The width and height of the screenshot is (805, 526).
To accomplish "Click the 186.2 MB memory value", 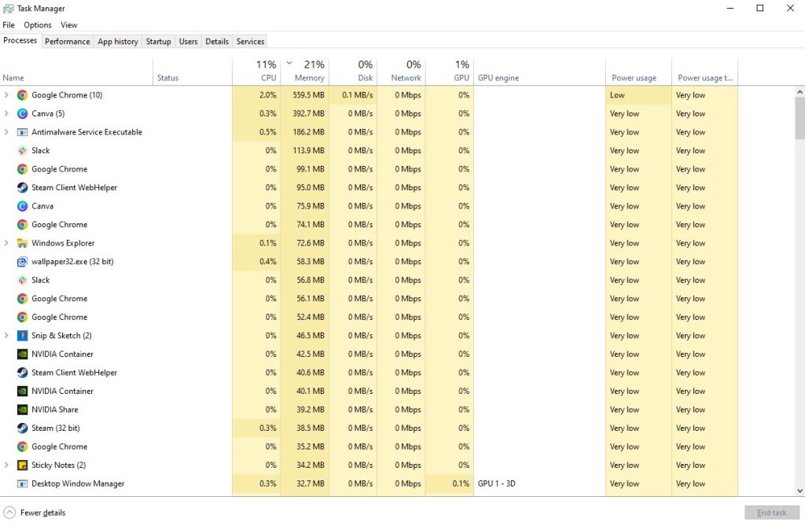I will 308,132.
